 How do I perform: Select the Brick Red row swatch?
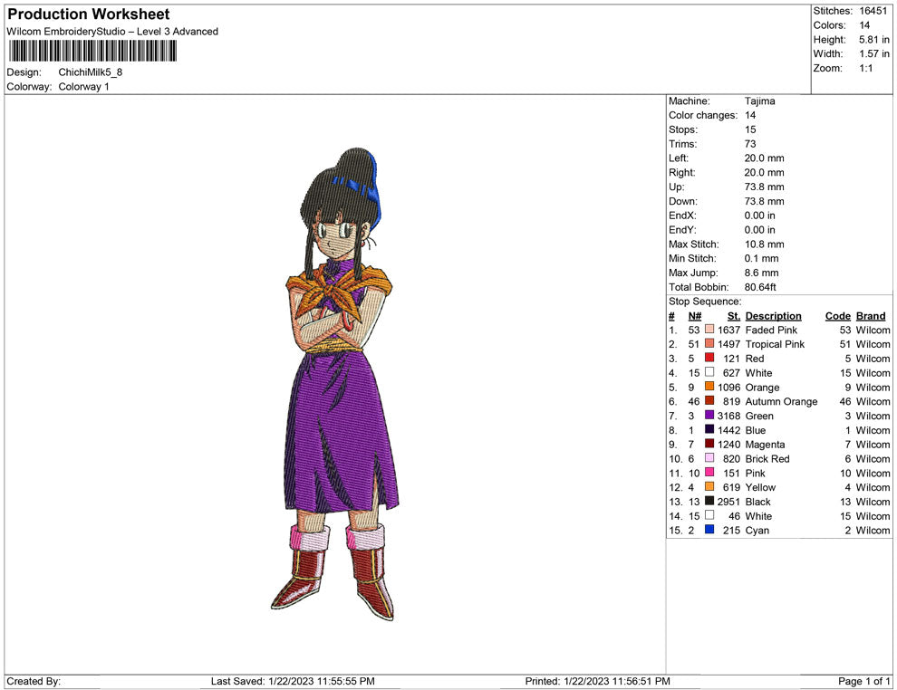pos(709,458)
